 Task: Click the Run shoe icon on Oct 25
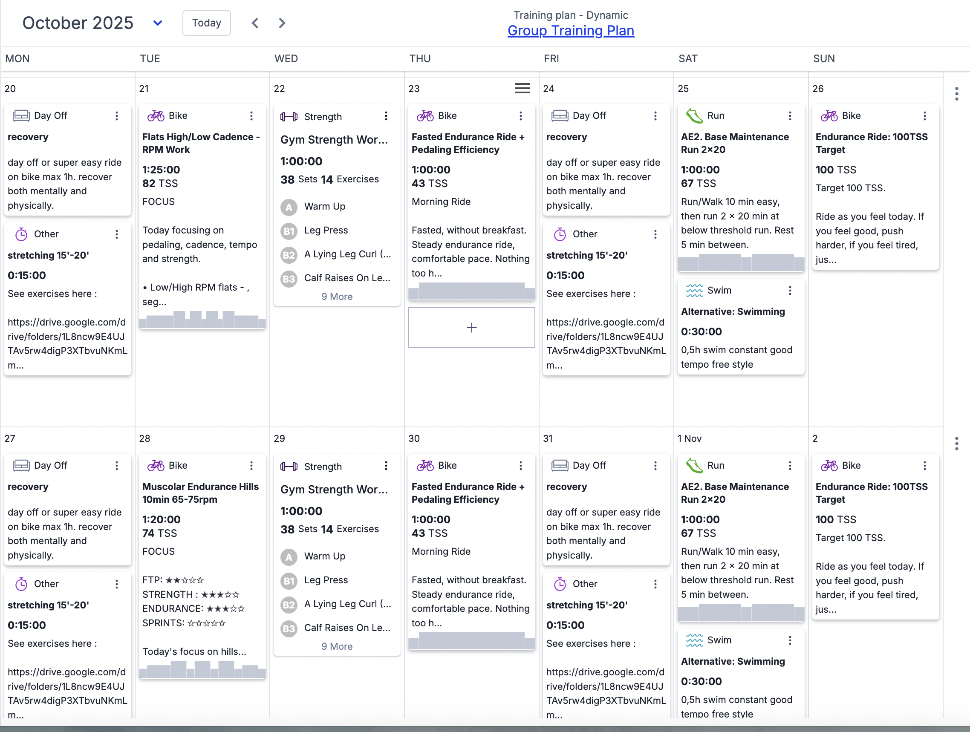(694, 116)
